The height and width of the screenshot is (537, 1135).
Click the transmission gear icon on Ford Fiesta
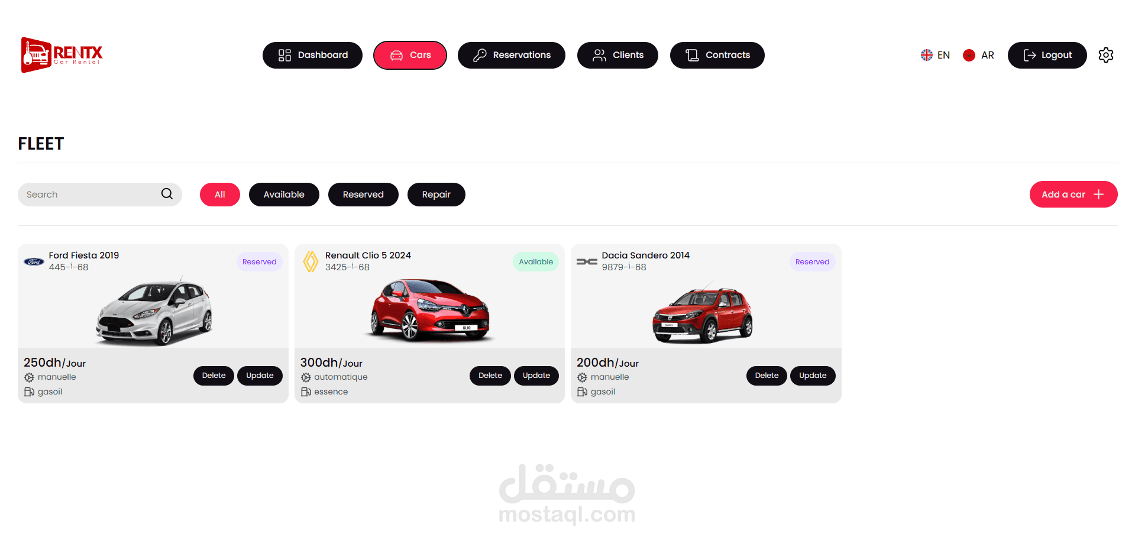[x=29, y=377]
